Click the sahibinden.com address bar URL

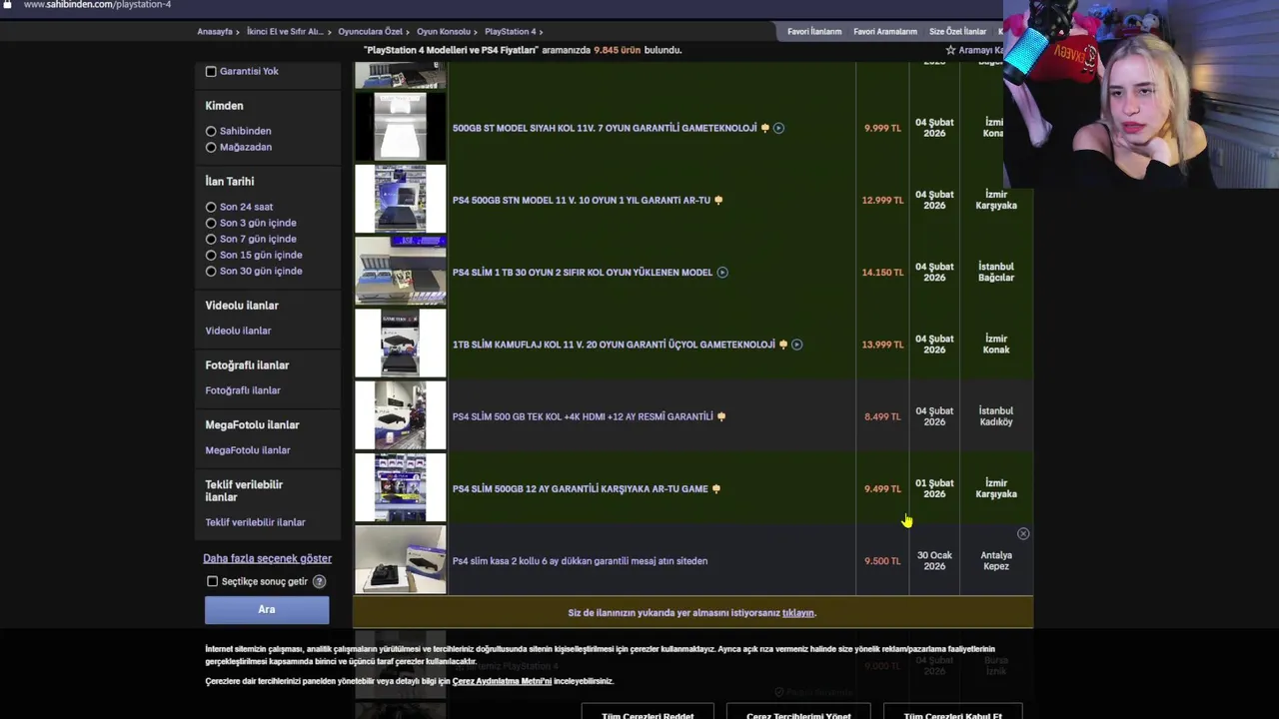coord(97,5)
